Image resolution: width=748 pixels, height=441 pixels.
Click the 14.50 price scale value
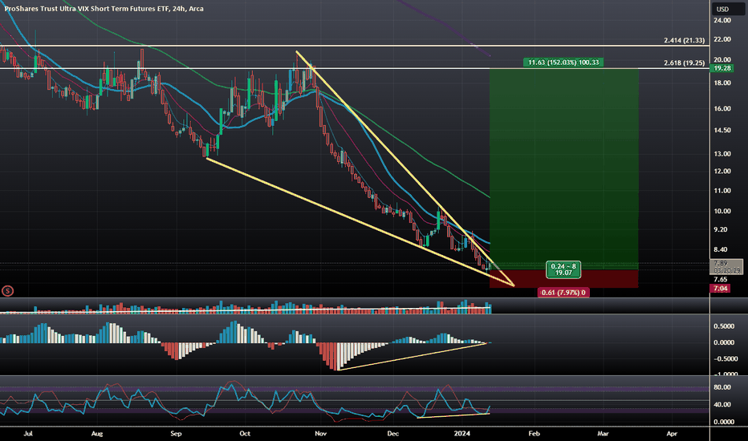(722, 130)
